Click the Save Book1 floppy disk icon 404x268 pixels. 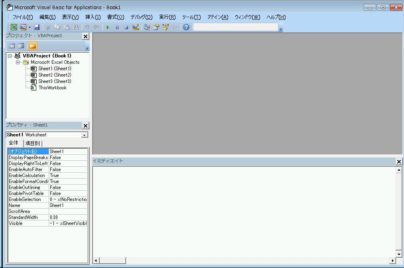(x=37, y=28)
